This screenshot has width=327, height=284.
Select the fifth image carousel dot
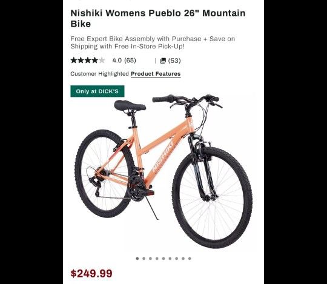pos(163,259)
